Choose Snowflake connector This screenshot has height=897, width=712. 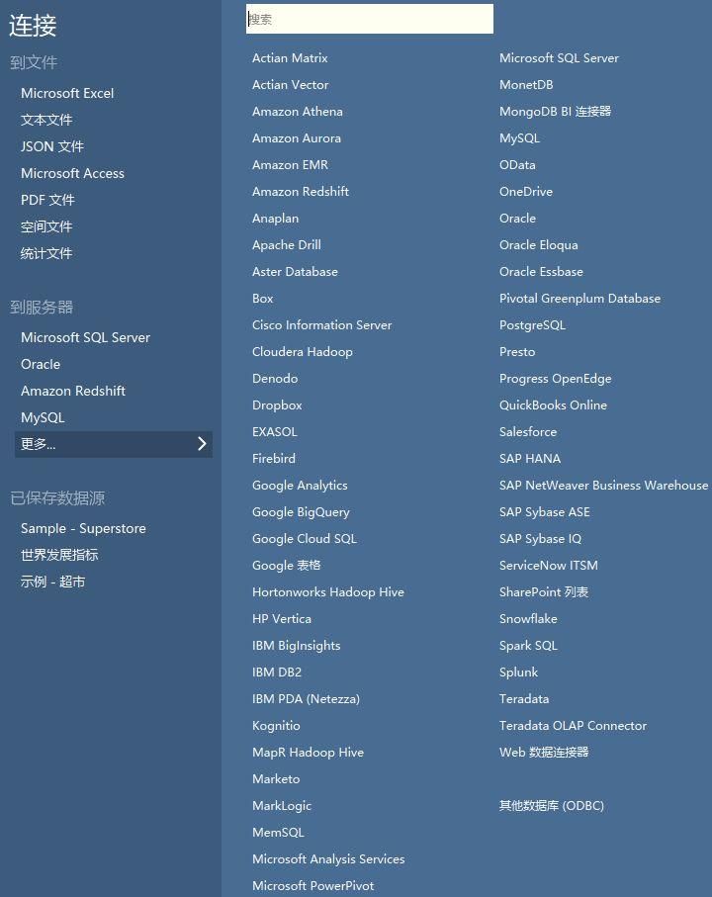coord(528,618)
